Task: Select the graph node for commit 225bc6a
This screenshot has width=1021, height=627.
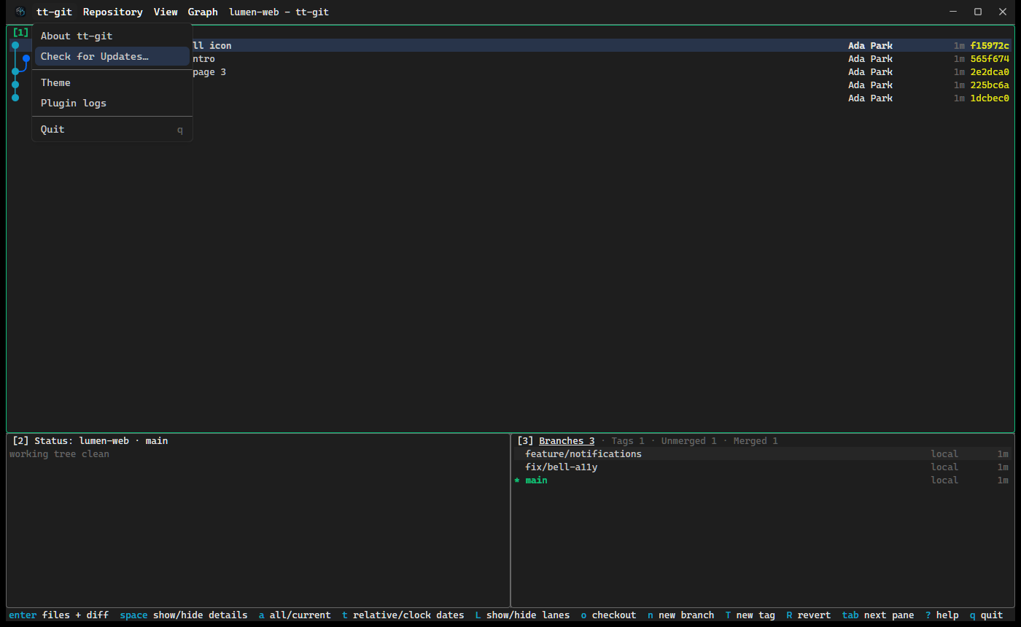Action: click(15, 85)
